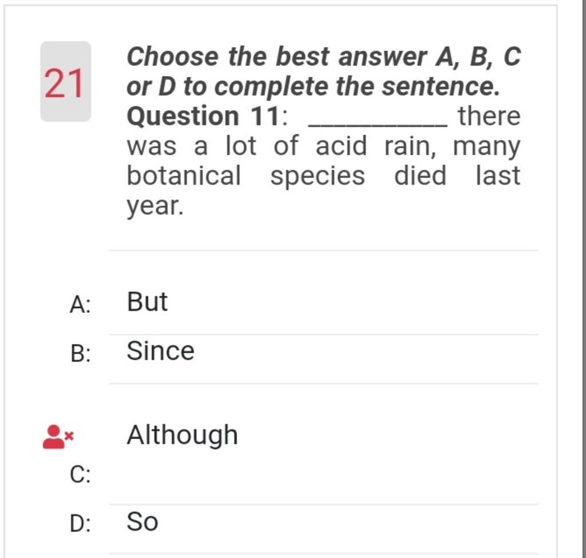The height and width of the screenshot is (558, 586).
Task: Click the A: option label
Action: [80, 304]
